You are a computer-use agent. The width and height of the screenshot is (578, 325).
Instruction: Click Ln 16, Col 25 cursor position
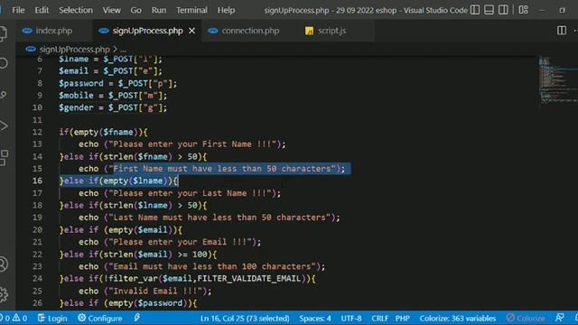[x=245, y=318]
